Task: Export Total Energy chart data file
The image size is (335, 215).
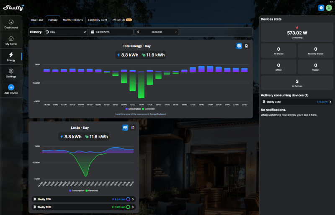Action: click(247, 46)
